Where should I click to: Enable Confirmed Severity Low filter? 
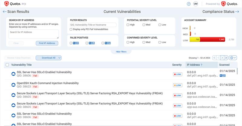point(160,42)
